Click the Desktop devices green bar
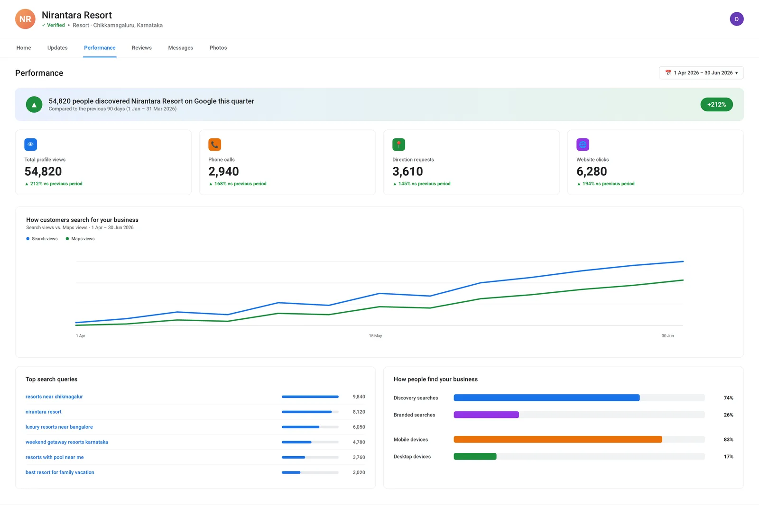 [x=475, y=457]
